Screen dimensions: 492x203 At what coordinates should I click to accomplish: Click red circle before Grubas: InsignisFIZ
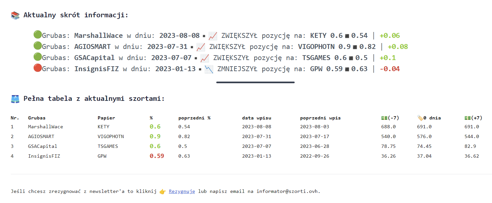[38, 69]
